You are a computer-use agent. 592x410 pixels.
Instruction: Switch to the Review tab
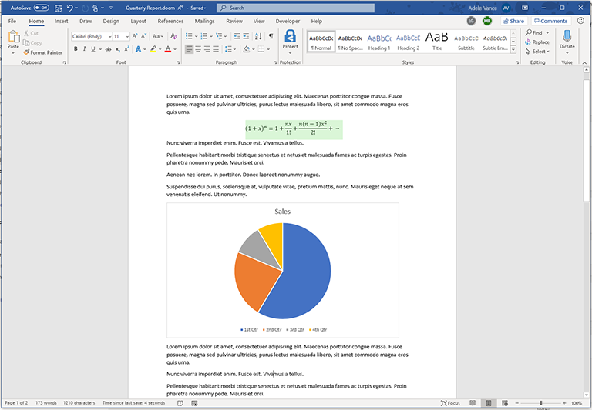click(234, 21)
